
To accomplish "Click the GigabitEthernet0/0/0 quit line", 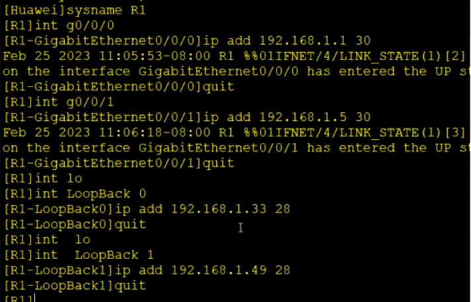I will tap(118, 87).
